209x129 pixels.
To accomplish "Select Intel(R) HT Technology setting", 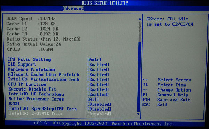I will (x=36, y=94).
